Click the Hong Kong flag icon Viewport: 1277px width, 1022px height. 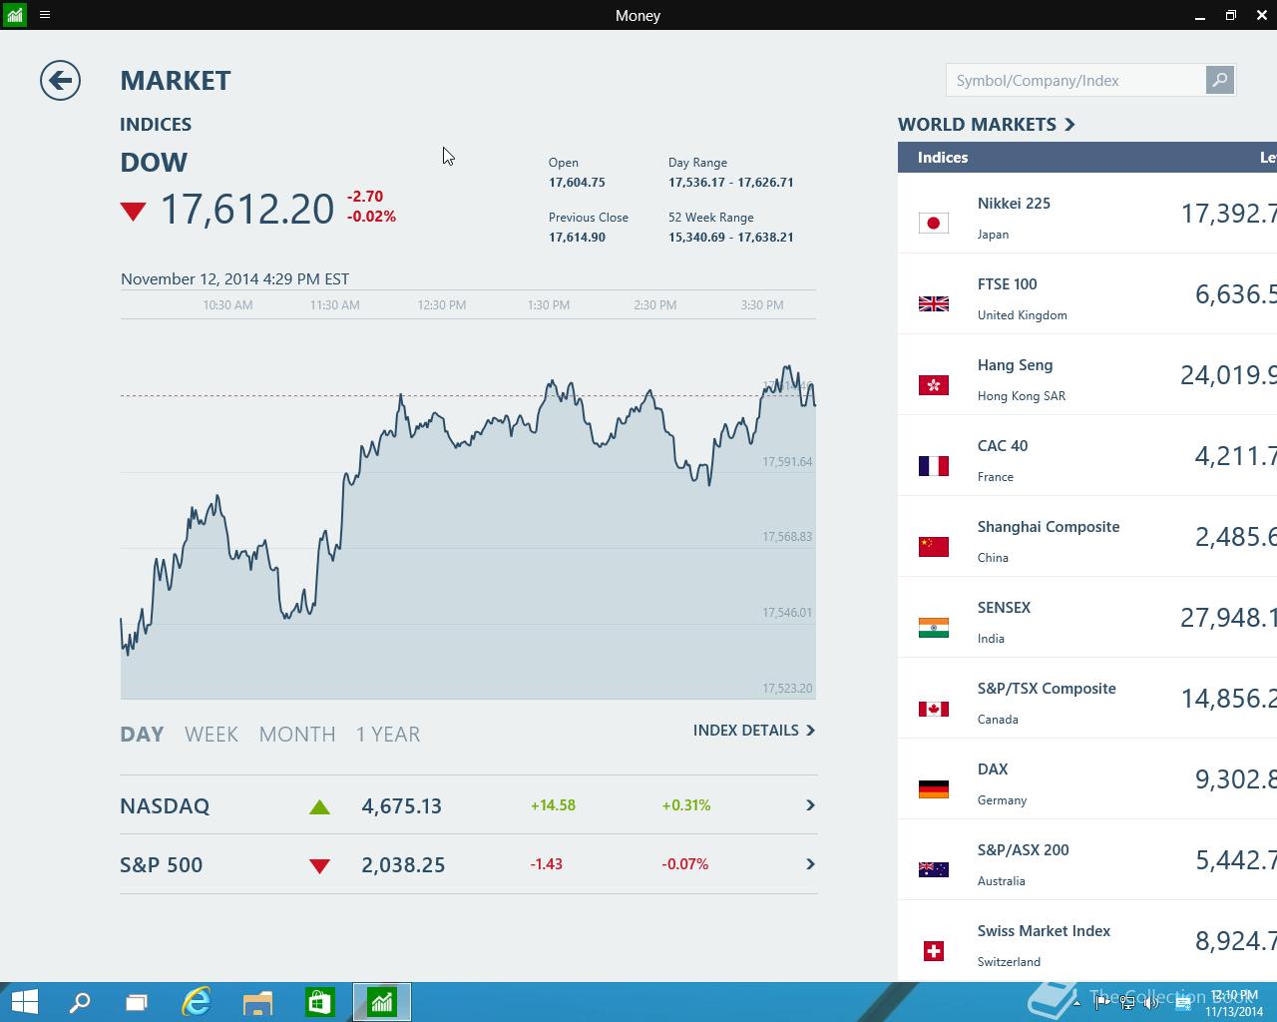coord(933,384)
